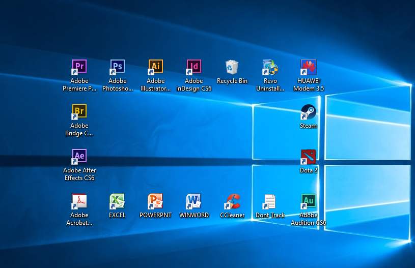
Task: Select the Adobe Premiere Pro desktop icon
Action: pyautogui.click(x=79, y=66)
